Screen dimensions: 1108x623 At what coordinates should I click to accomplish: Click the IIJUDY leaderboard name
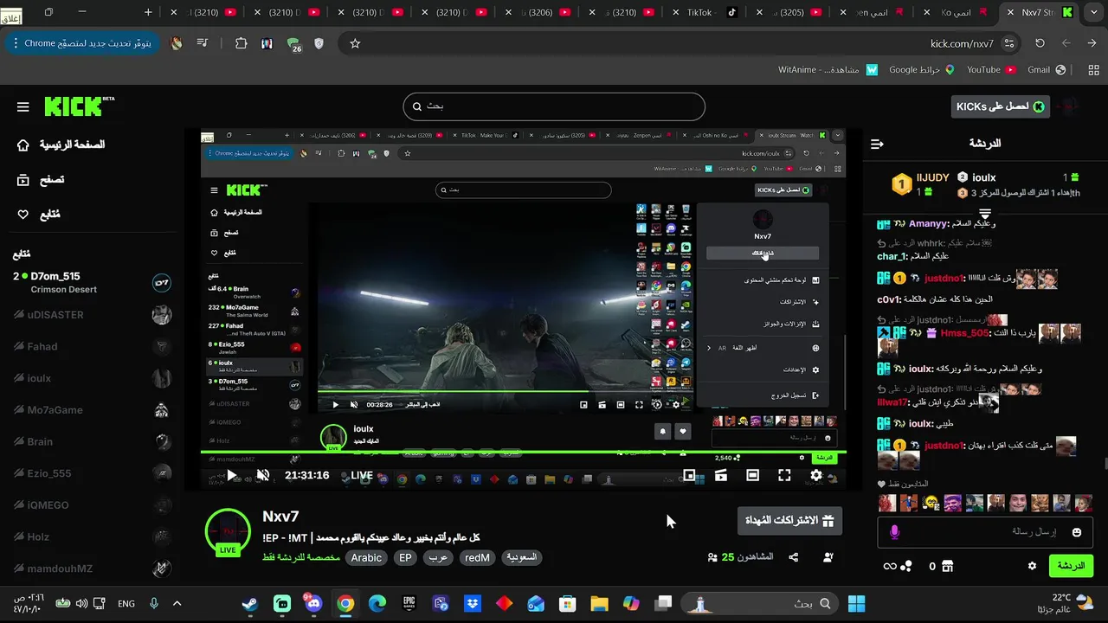[932, 177]
